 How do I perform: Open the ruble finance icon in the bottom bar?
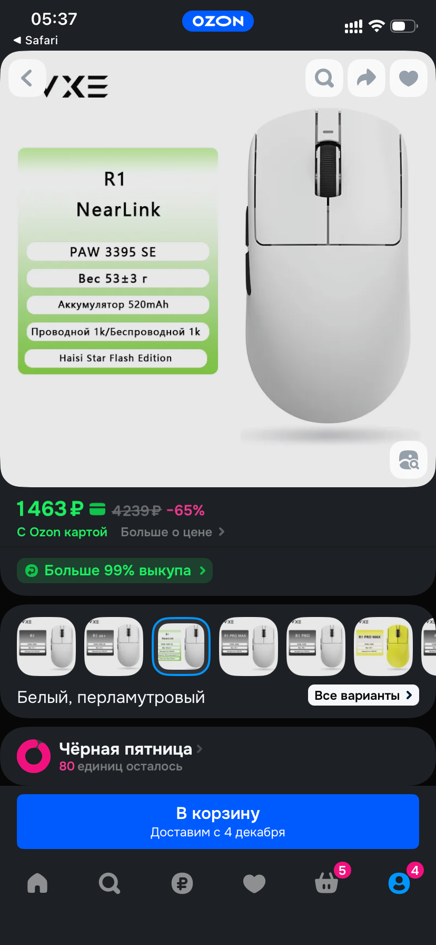[182, 883]
